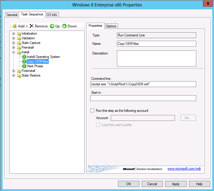Expand the Initialization group

point(13,33)
